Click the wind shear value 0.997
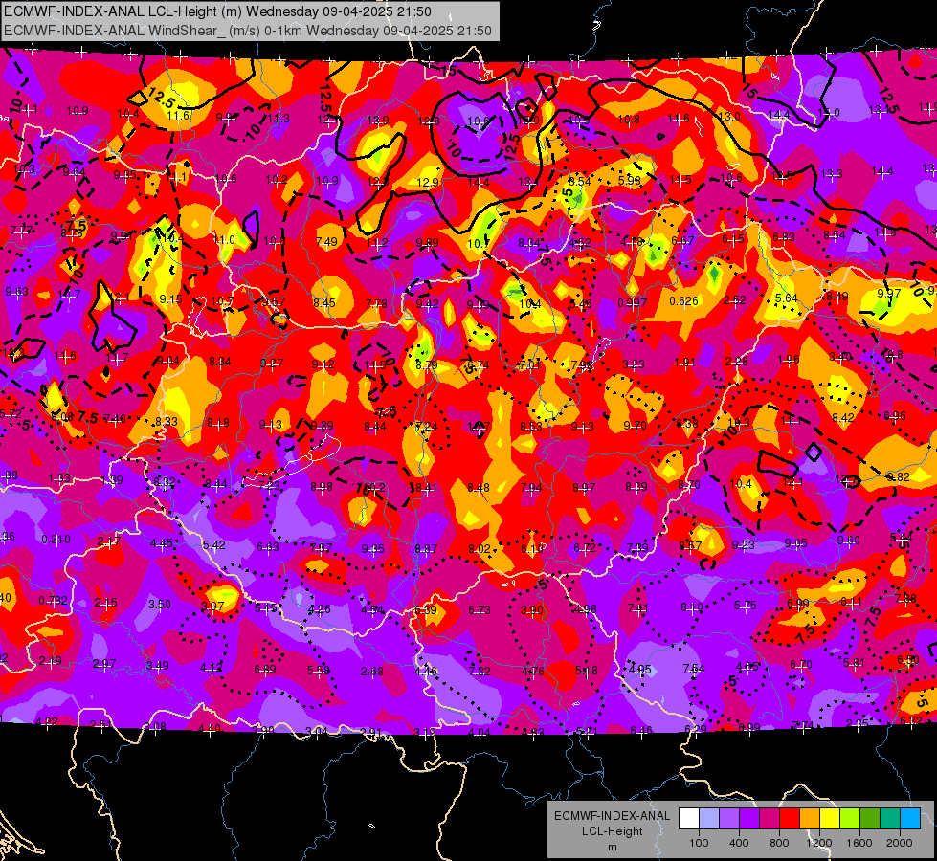937x861 pixels. pos(633,303)
